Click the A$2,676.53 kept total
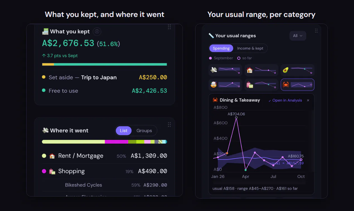Screen dimensions: 354x211 [68, 43]
